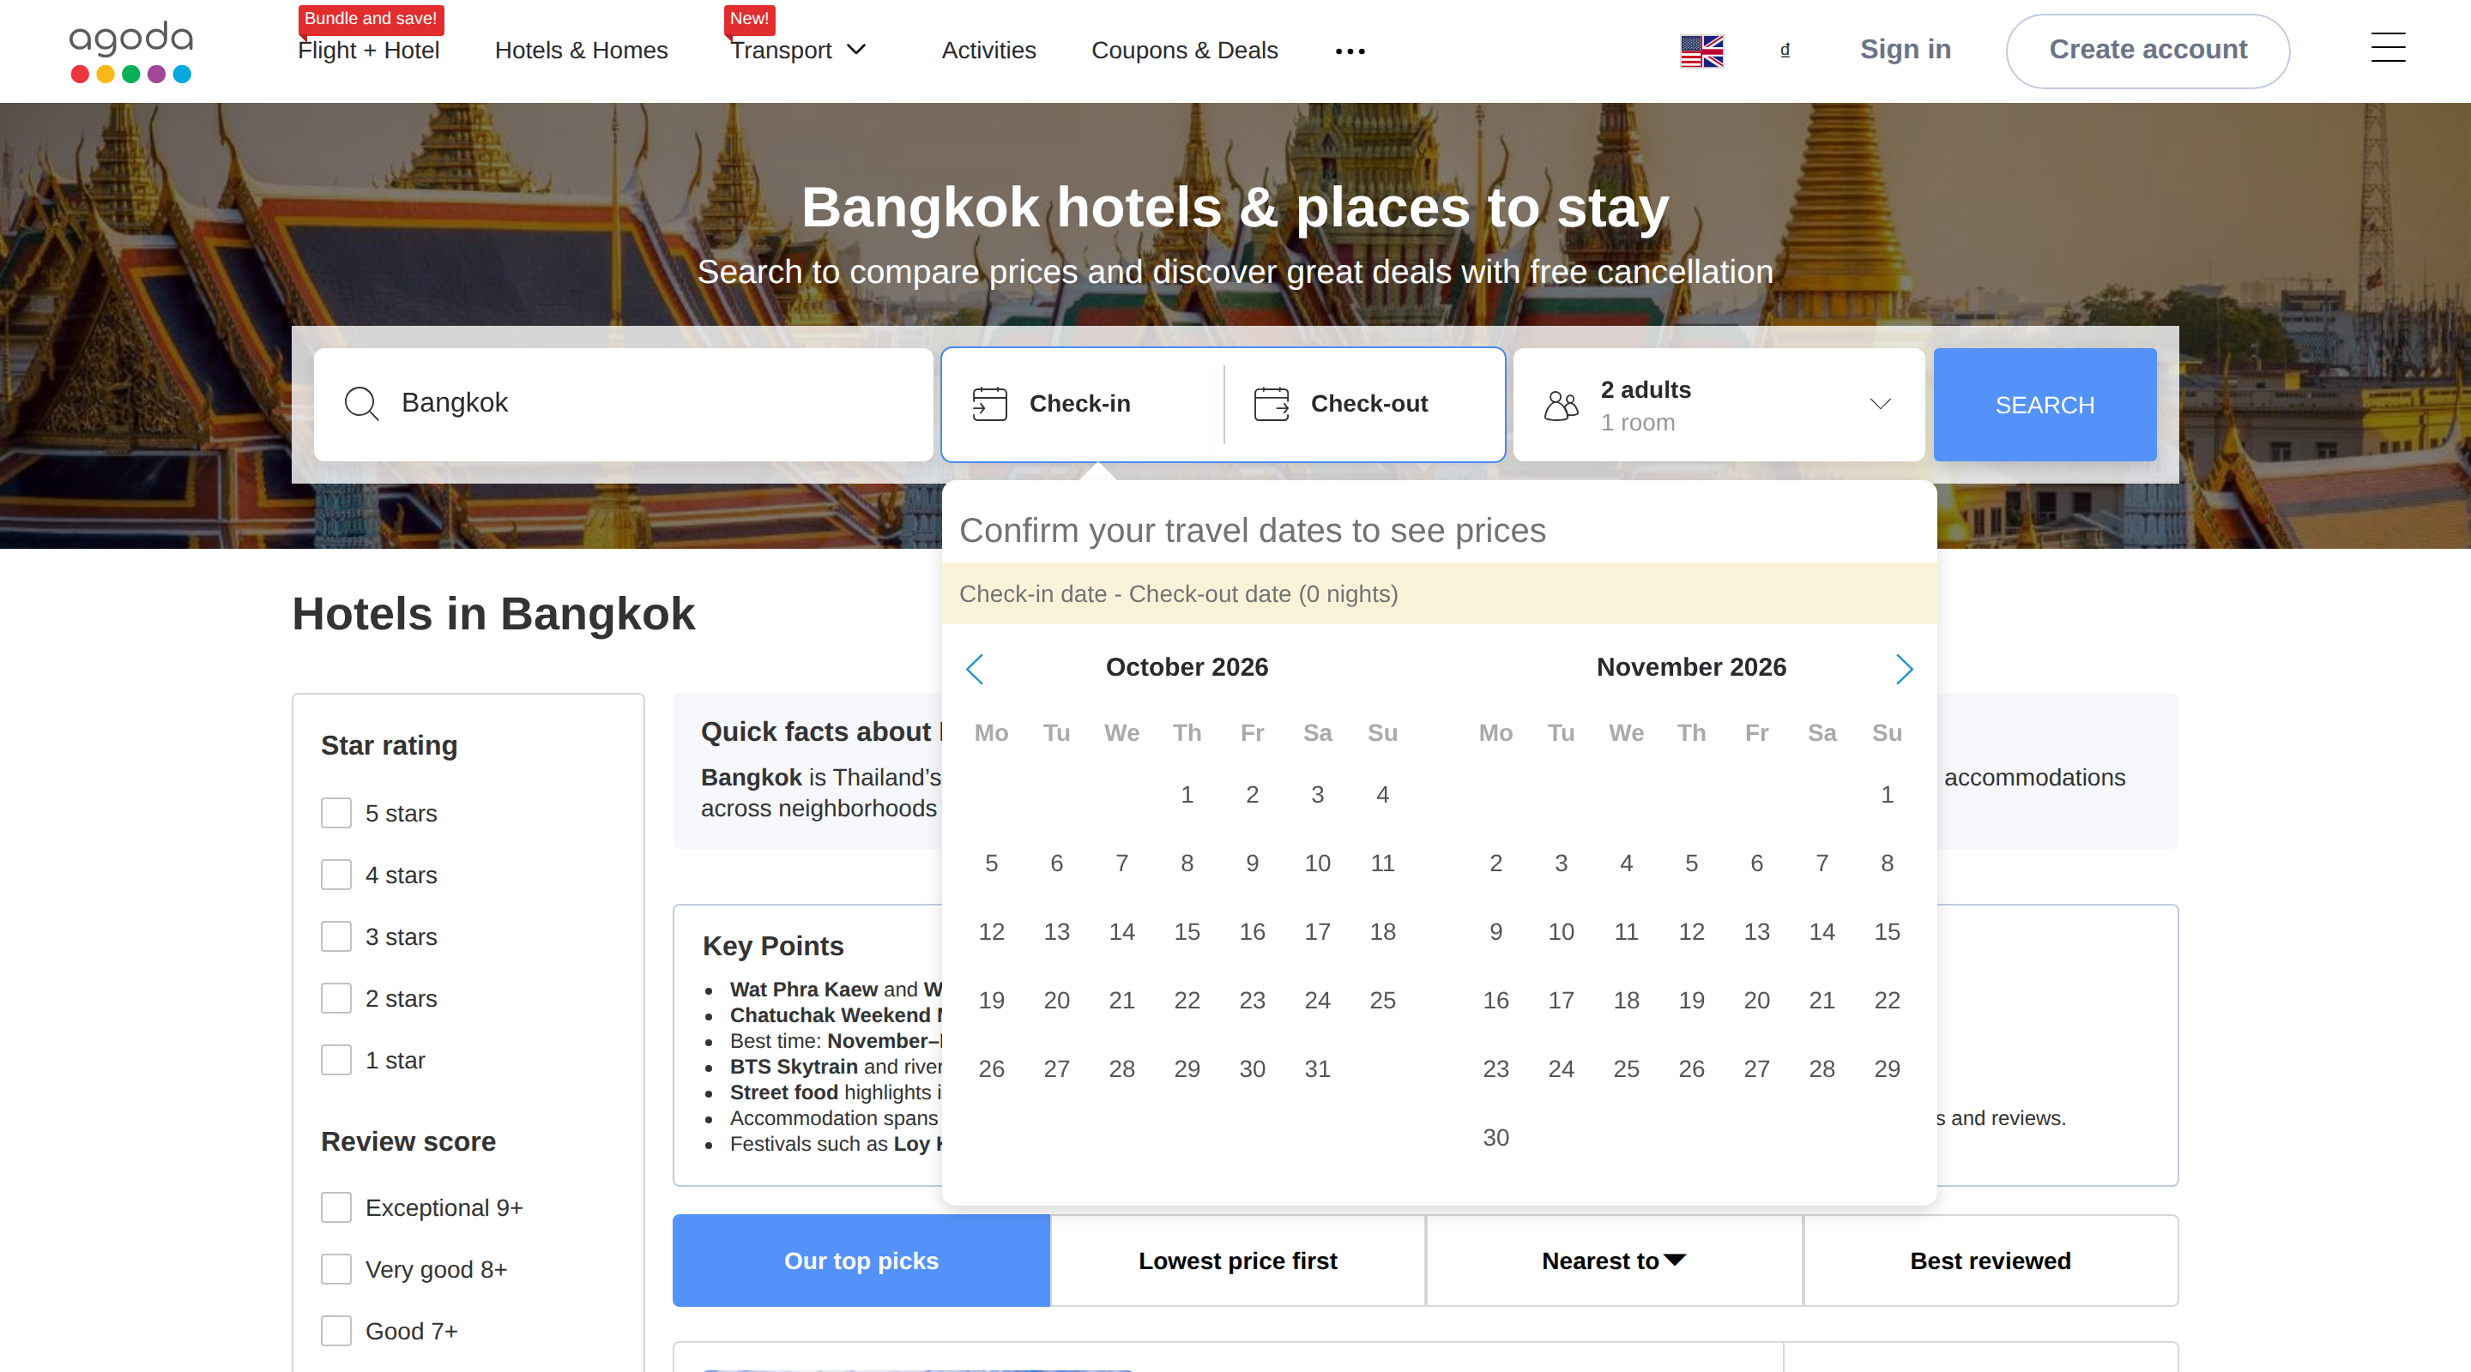Viewport: 2471px width, 1372px height.
Task: Select October 1 in calendar
Action: click(x=1187, y=794)
